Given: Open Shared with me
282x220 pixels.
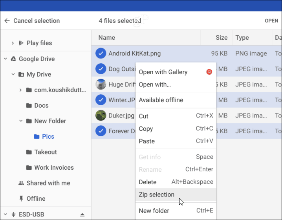Looking at the screenshot, I should pyautogui.click(x=48, y=183).
